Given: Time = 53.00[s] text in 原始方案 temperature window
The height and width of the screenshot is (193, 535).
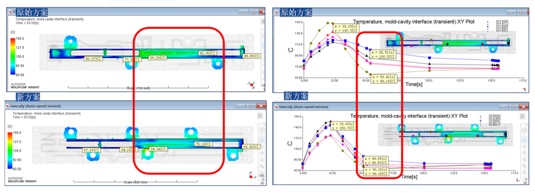Looking at the screenshot, I should tap(28, 23).
